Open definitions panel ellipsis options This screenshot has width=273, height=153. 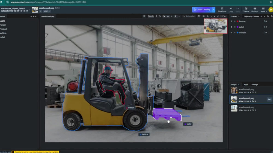(x=36, y=17)
